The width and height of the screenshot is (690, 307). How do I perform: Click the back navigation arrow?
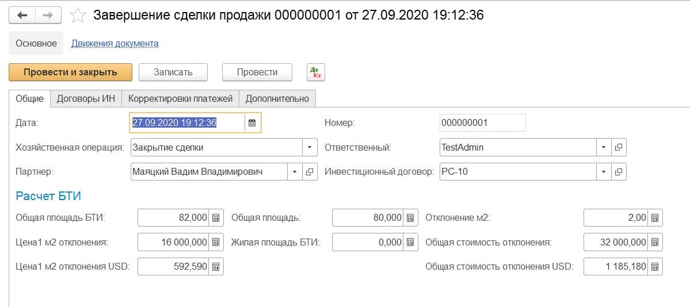tap(22, 16)
